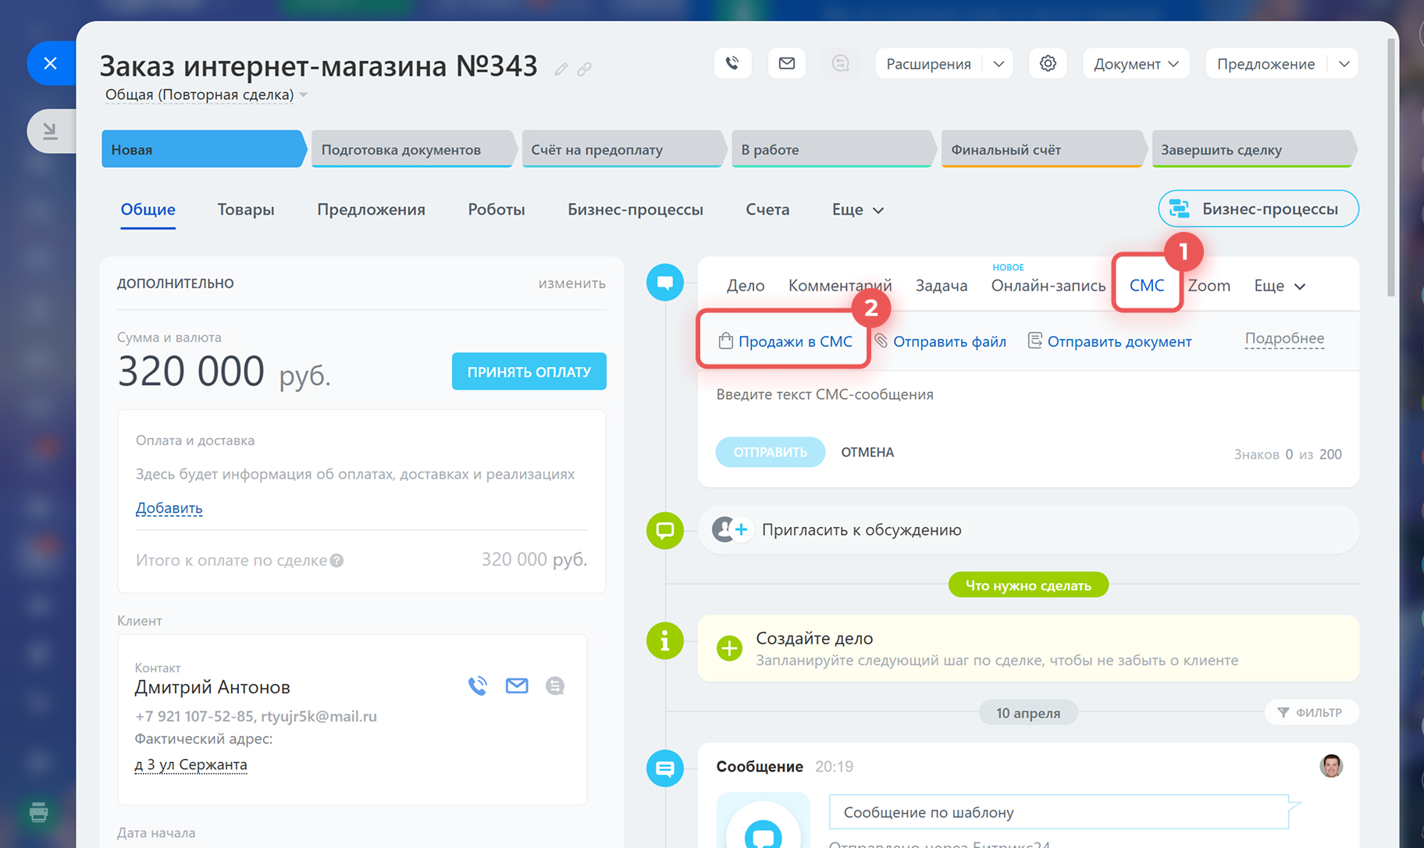Message Дмитрий Антонов via chat icon
1424x848 pixels.
[x=555, y=686]
